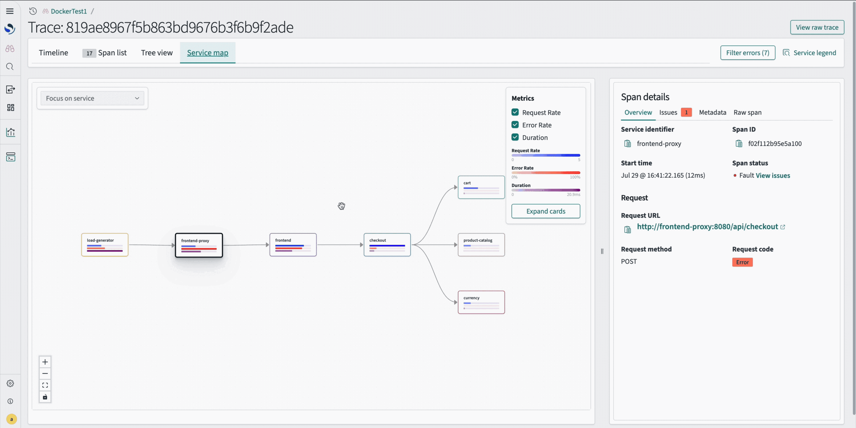Zoom in on the service map

[45, 362]
